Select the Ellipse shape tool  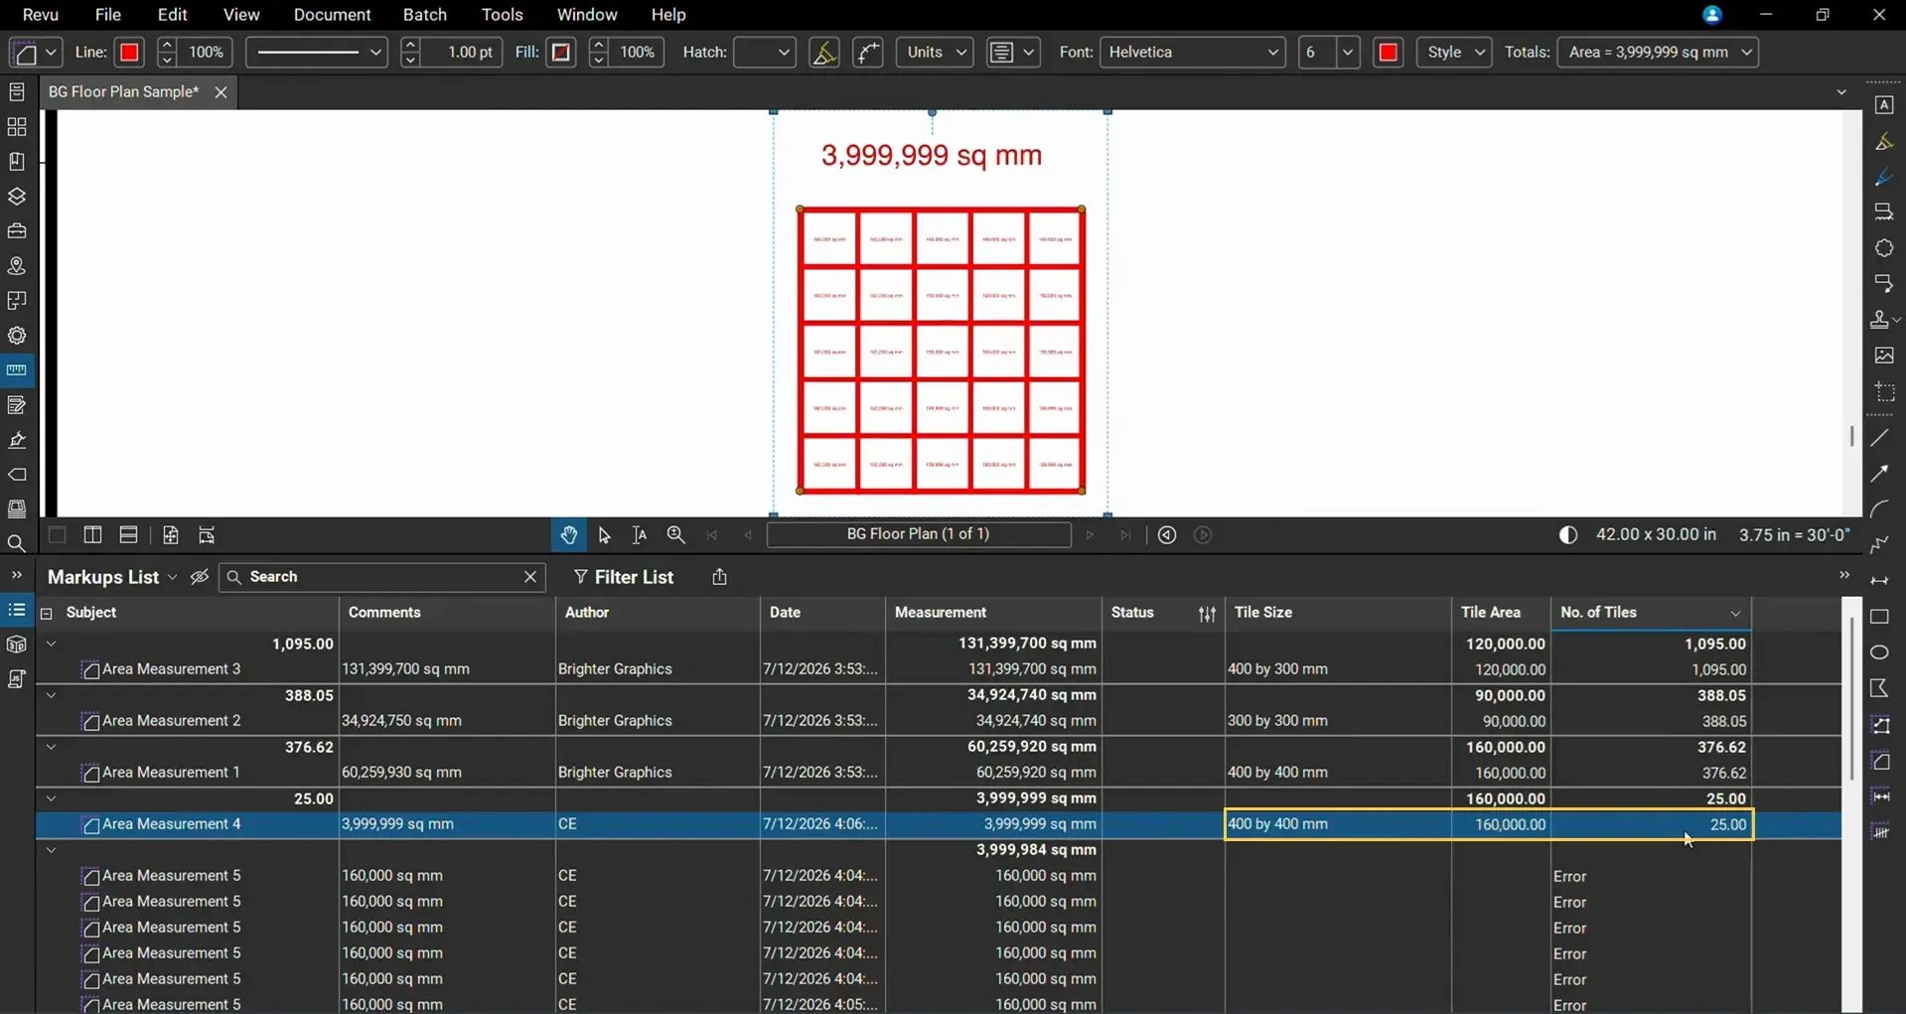[1880, 652]
